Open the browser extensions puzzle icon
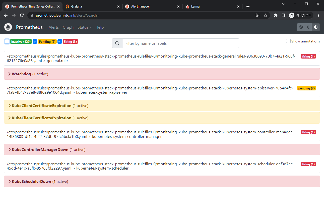 tap(275, 15)
